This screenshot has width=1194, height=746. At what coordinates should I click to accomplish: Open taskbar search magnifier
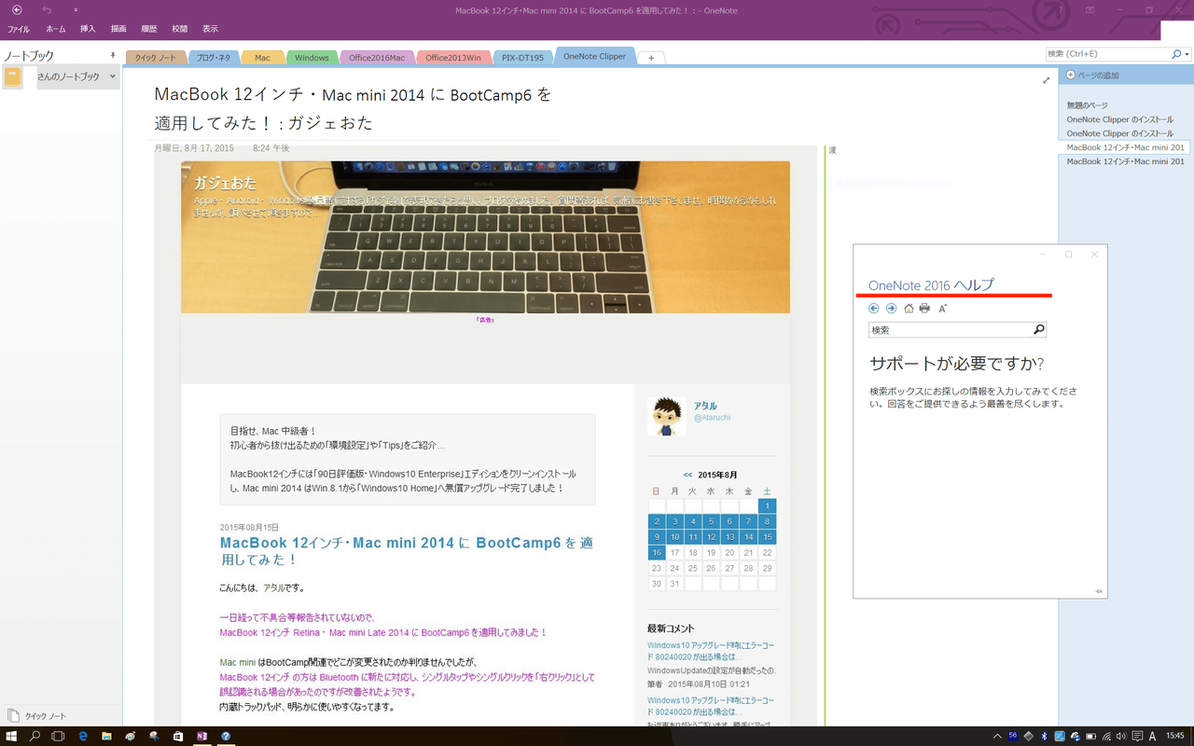(35, 736)
